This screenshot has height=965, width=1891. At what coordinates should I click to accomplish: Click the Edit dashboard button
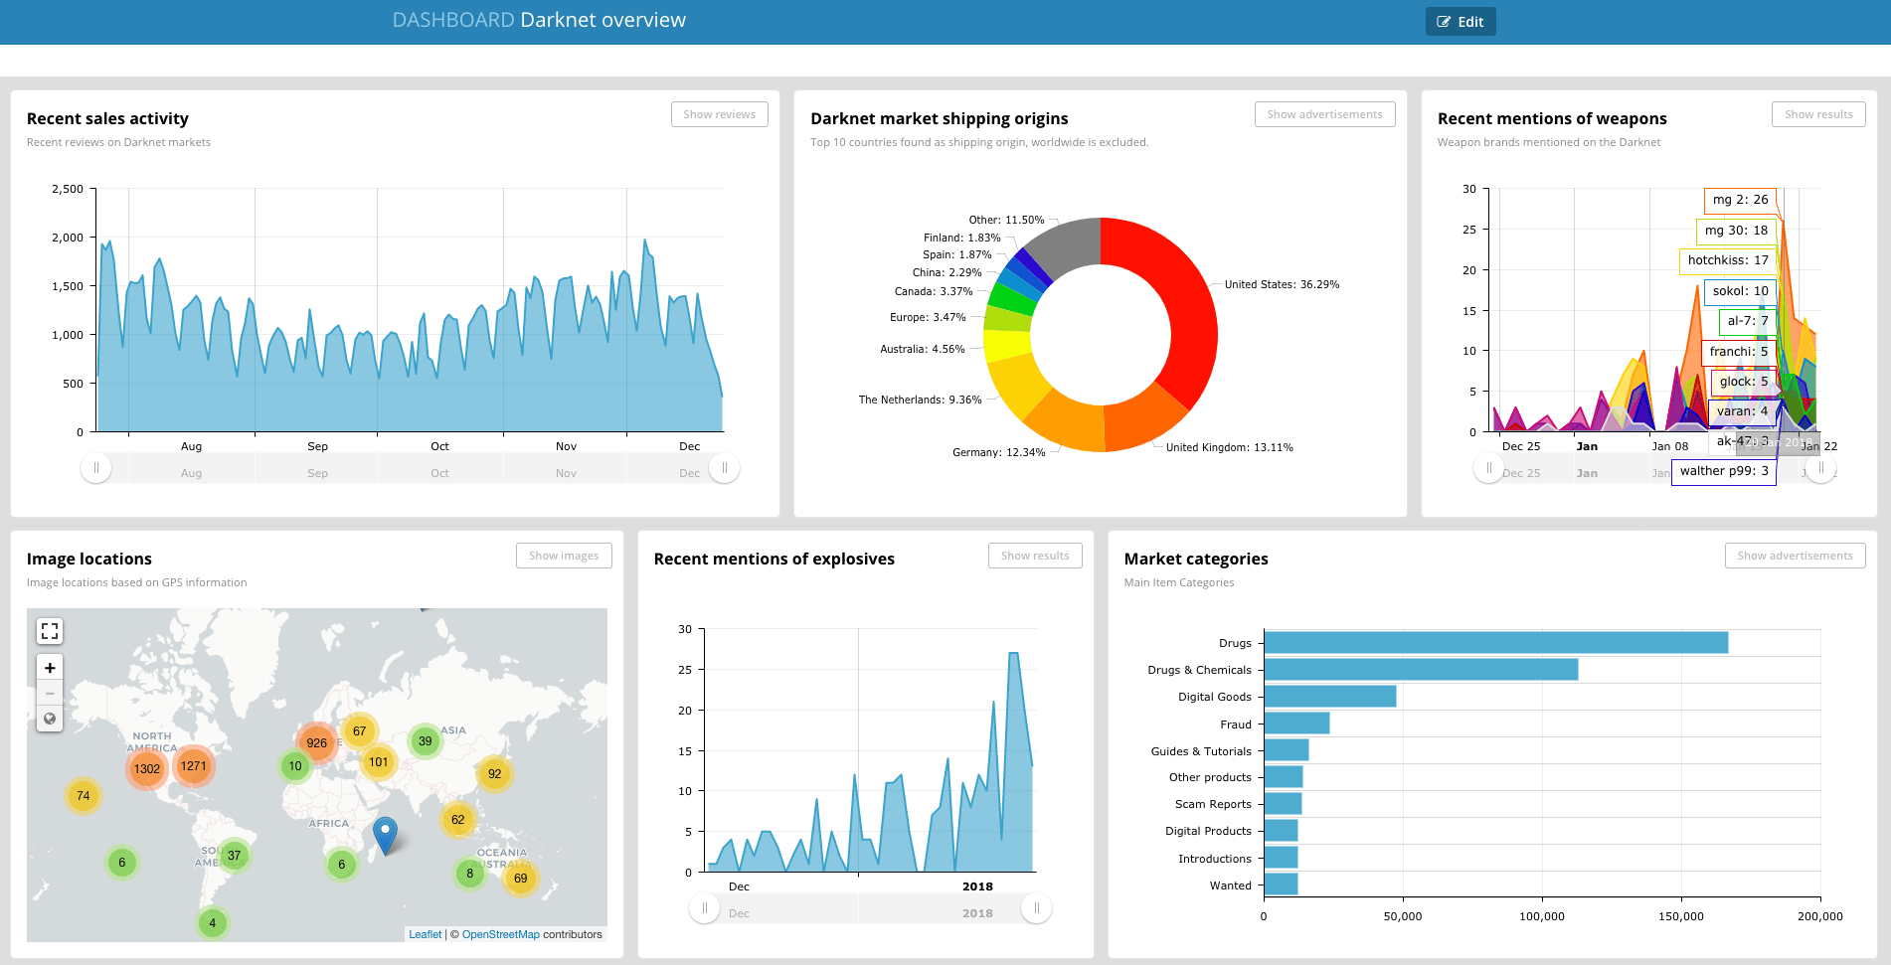tap(1461, 22)
